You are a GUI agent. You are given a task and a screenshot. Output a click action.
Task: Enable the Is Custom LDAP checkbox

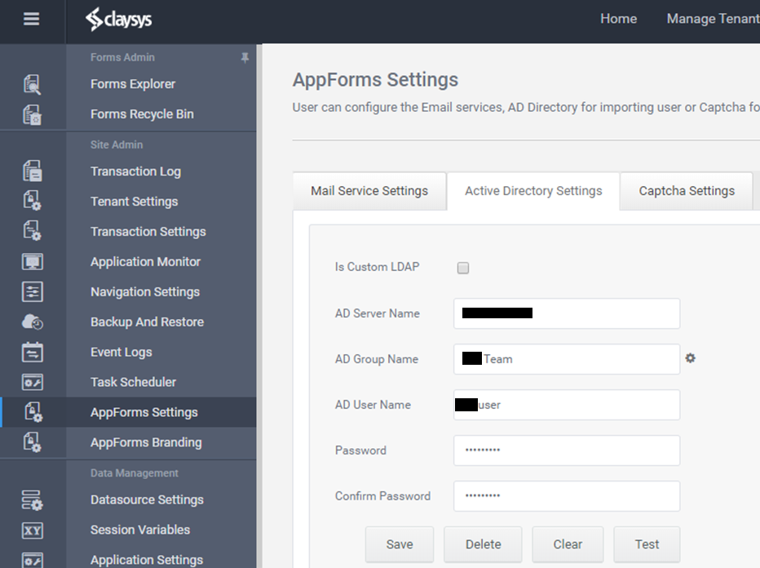(463, 268)
